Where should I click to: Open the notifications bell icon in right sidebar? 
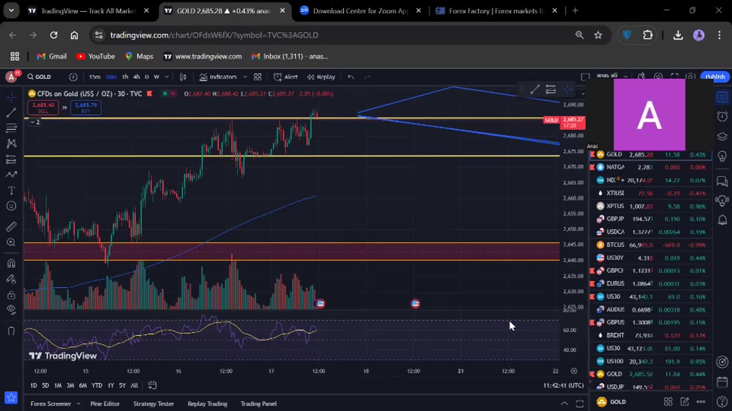722,220
